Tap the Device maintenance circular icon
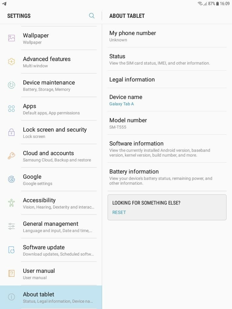232x309 pixels. [11, 85]
